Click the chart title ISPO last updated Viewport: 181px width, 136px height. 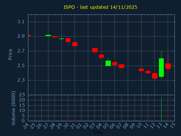coord(100,7)
